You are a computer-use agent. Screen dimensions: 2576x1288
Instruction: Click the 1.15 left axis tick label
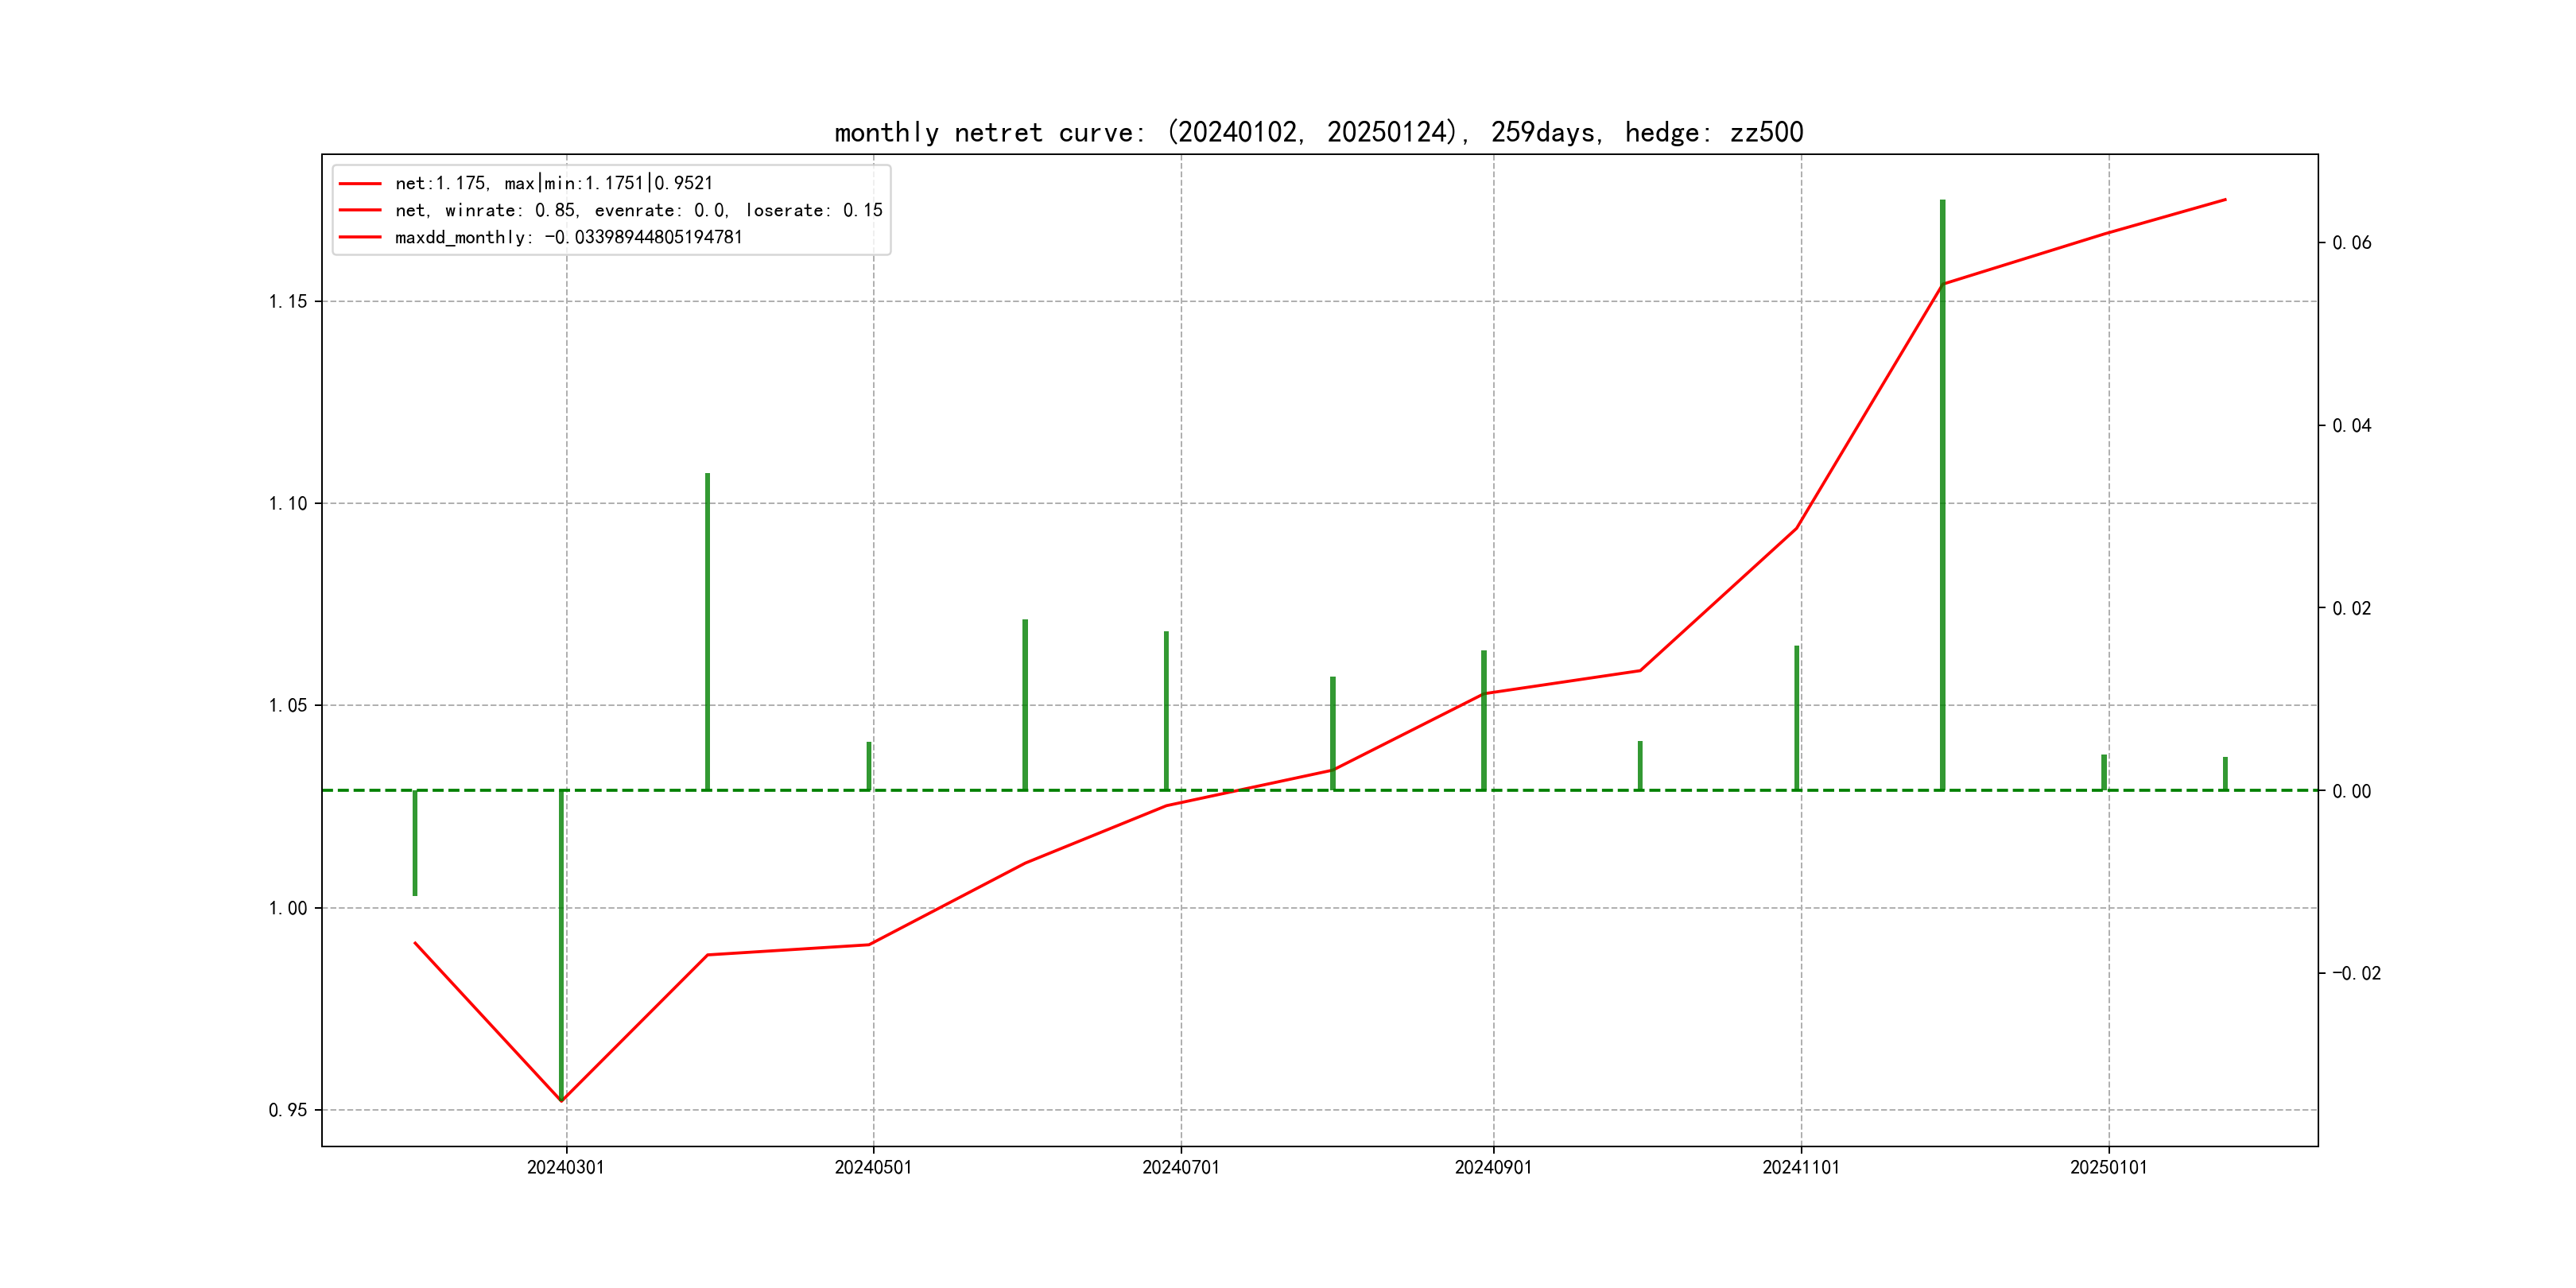[x=288, y=301]
